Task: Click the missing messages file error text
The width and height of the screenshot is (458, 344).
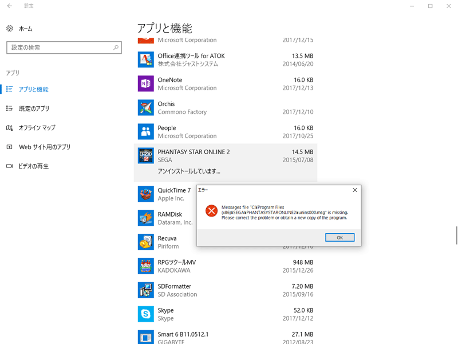Action: [x=285, y=213]
